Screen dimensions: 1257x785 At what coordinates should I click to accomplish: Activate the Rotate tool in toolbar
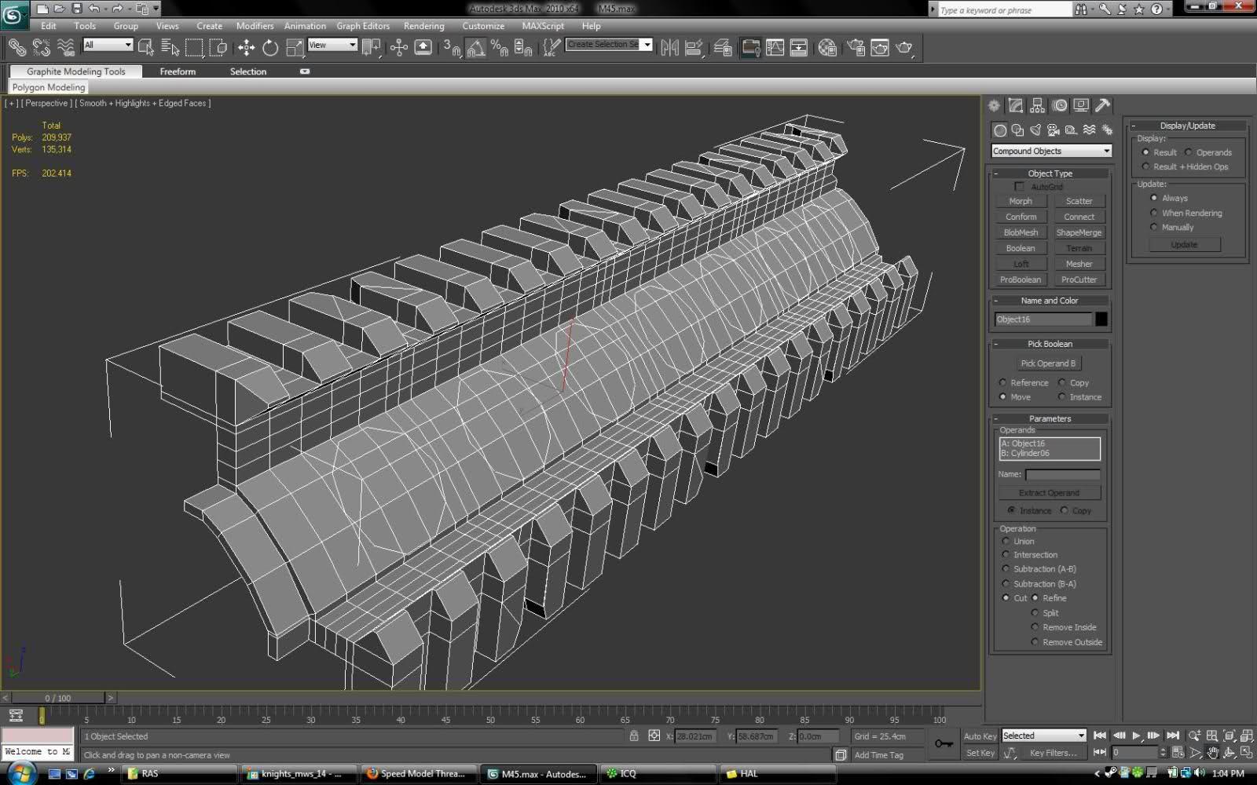click(270, 48)
